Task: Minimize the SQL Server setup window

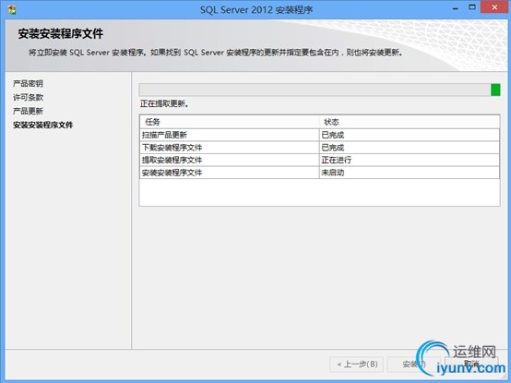Action: coord(456,8)
